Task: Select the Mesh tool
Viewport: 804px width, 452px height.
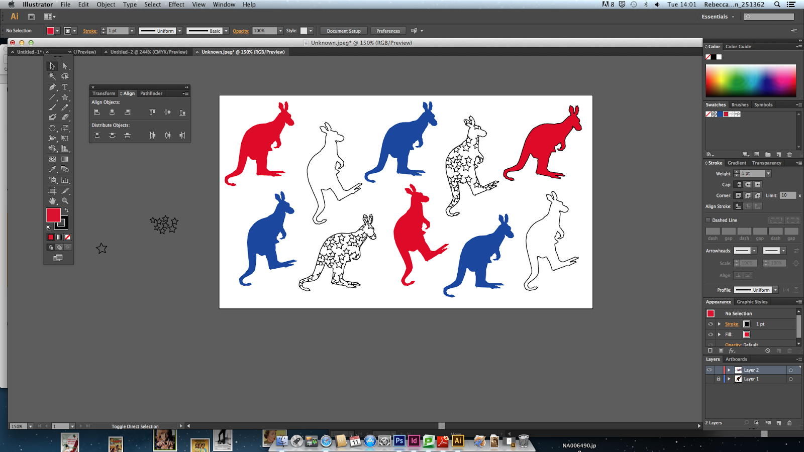Action: tap(52, 158)
